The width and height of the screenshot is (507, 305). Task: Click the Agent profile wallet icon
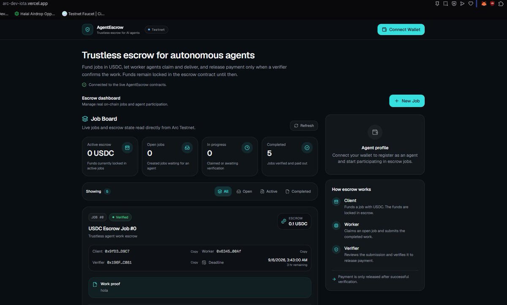coord(375,132)
